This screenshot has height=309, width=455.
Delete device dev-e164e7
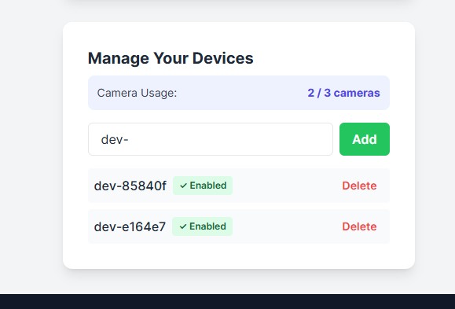point(359,226)
